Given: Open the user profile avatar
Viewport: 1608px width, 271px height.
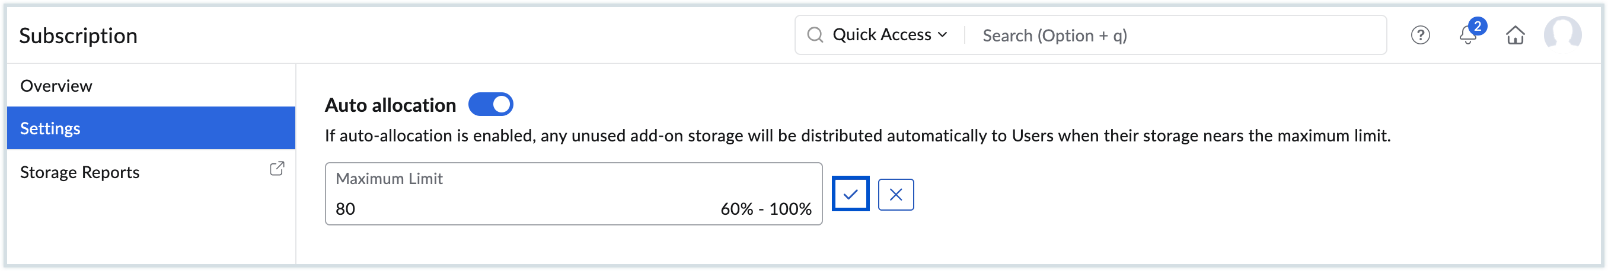Looking at the screenshot, I should [x=1562, y=35].
